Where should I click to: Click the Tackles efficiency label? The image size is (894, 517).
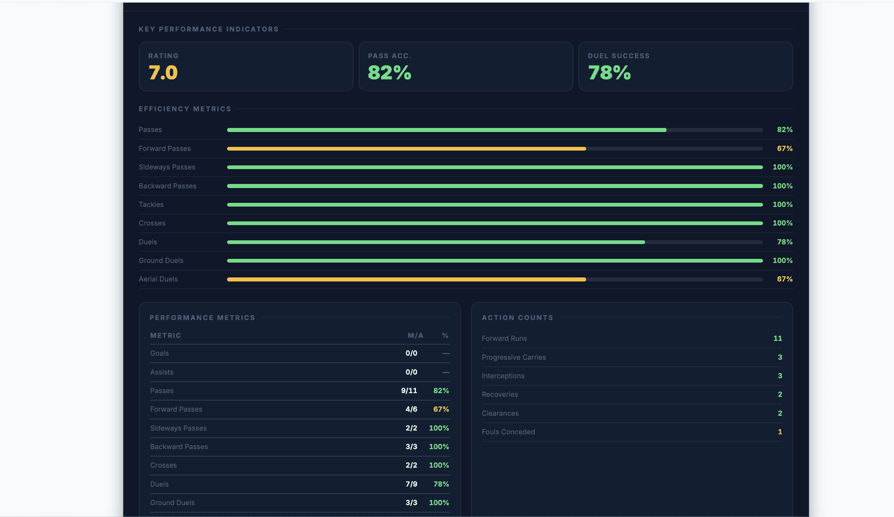pyautogui.click(x=151, y=205)
